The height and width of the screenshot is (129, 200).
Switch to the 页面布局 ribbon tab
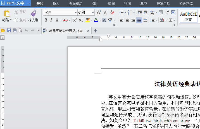pyautogui.click(x=75, y=3)
